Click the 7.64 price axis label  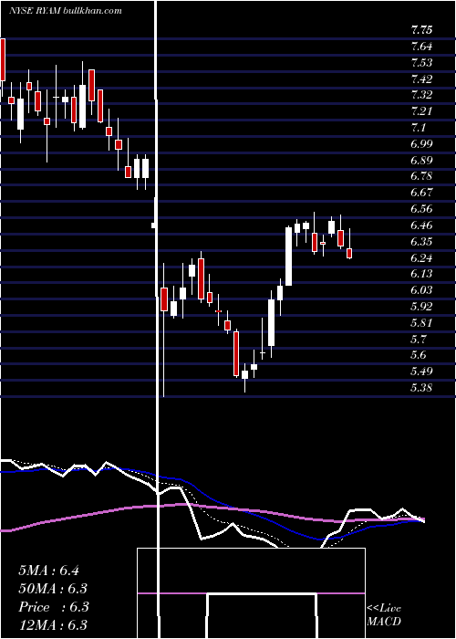pos(421,47)
